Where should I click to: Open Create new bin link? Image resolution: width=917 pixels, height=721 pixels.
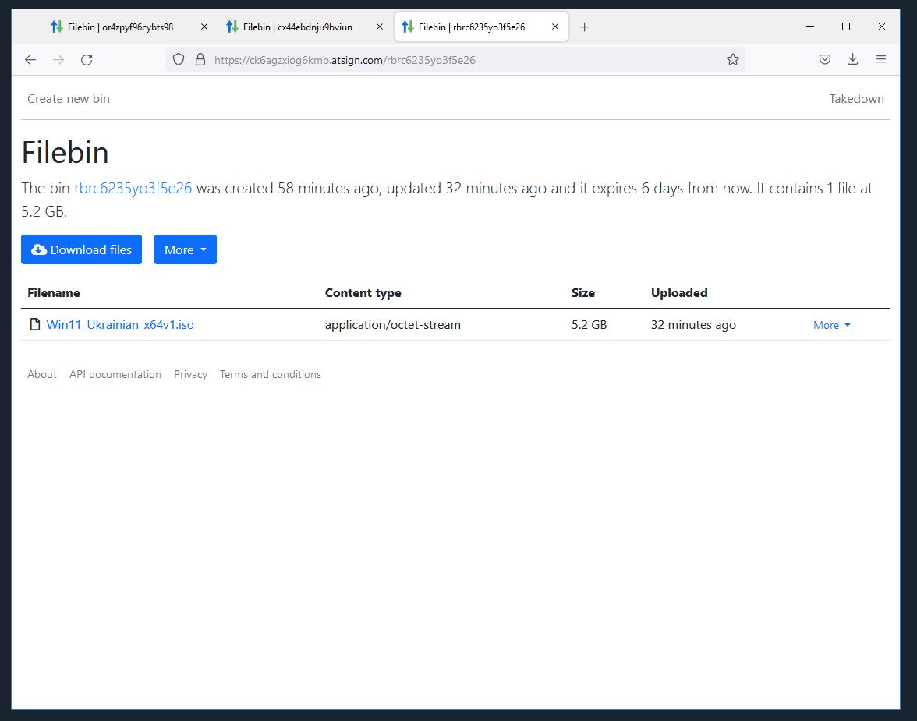coord(69,99)
